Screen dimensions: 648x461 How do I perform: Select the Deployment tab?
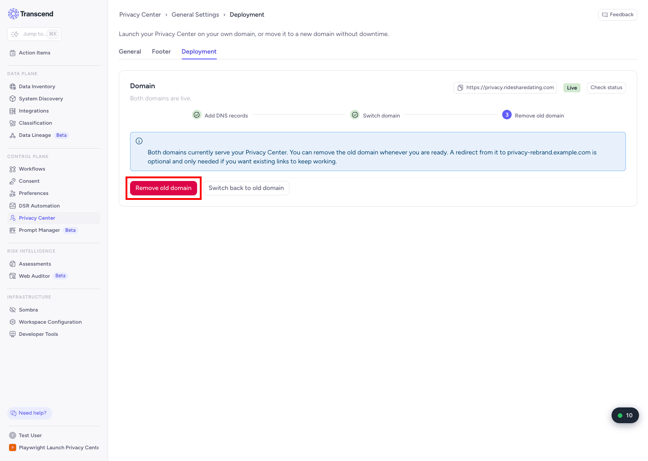point(199,52)
